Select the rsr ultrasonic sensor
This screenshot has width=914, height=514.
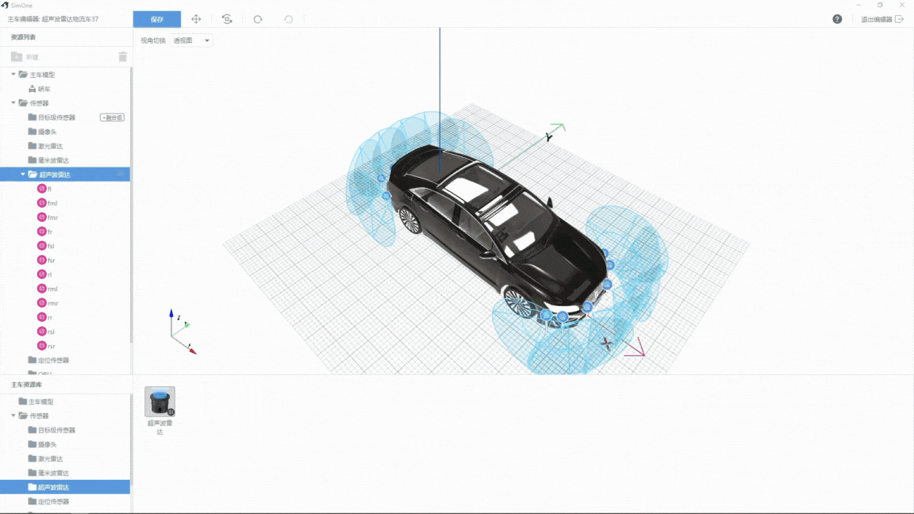click(52, 346)
